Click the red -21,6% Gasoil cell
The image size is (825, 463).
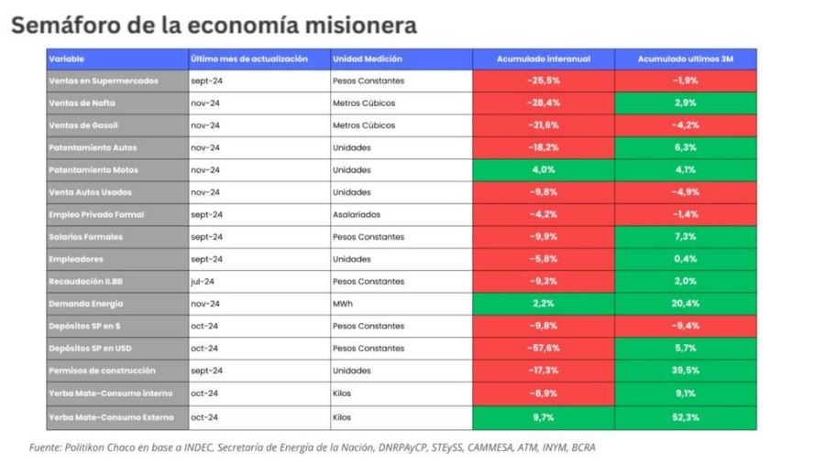(x=543, y=125)
